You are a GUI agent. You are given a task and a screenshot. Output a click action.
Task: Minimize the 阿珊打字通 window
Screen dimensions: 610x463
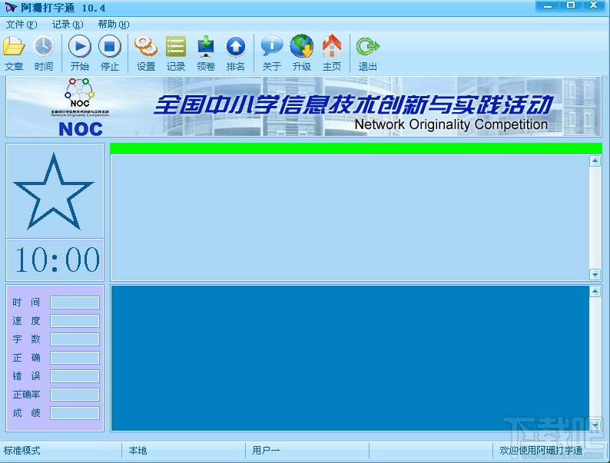click(x=548, y=6)
